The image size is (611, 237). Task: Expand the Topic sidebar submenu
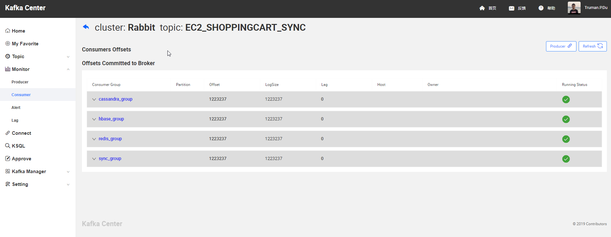[x=68, y=57]
